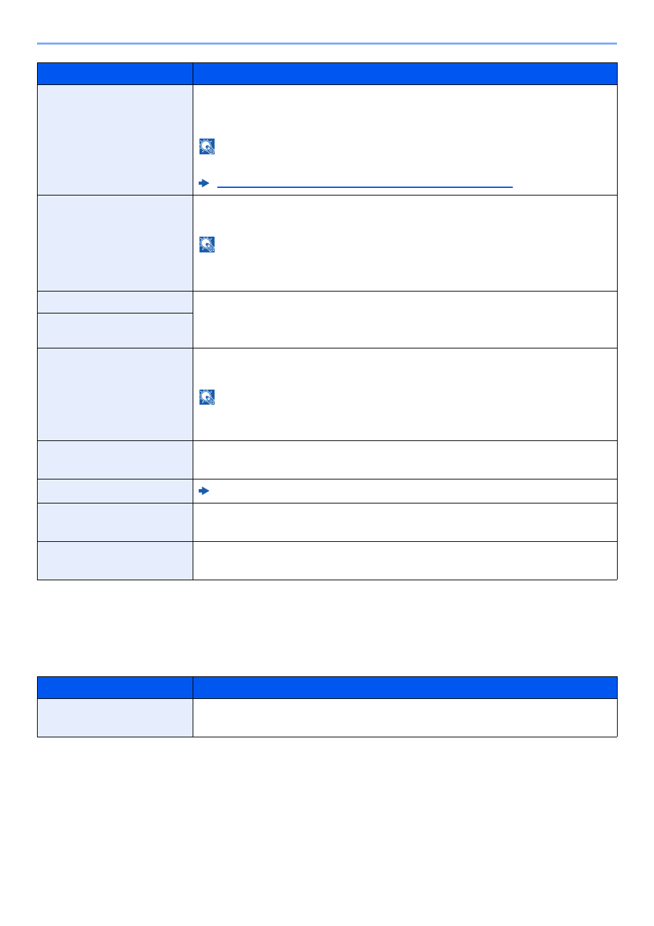654x926 pixels.
Task: Select the left blue header cell of the lower table
Action: click(115, 688)
